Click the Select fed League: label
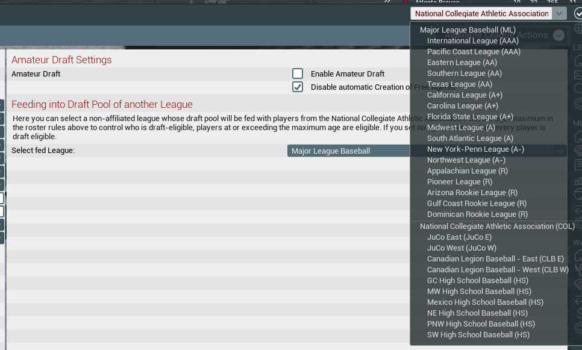Screen dimensions: 582x350 pyautogui.click(x=43, y=151)
